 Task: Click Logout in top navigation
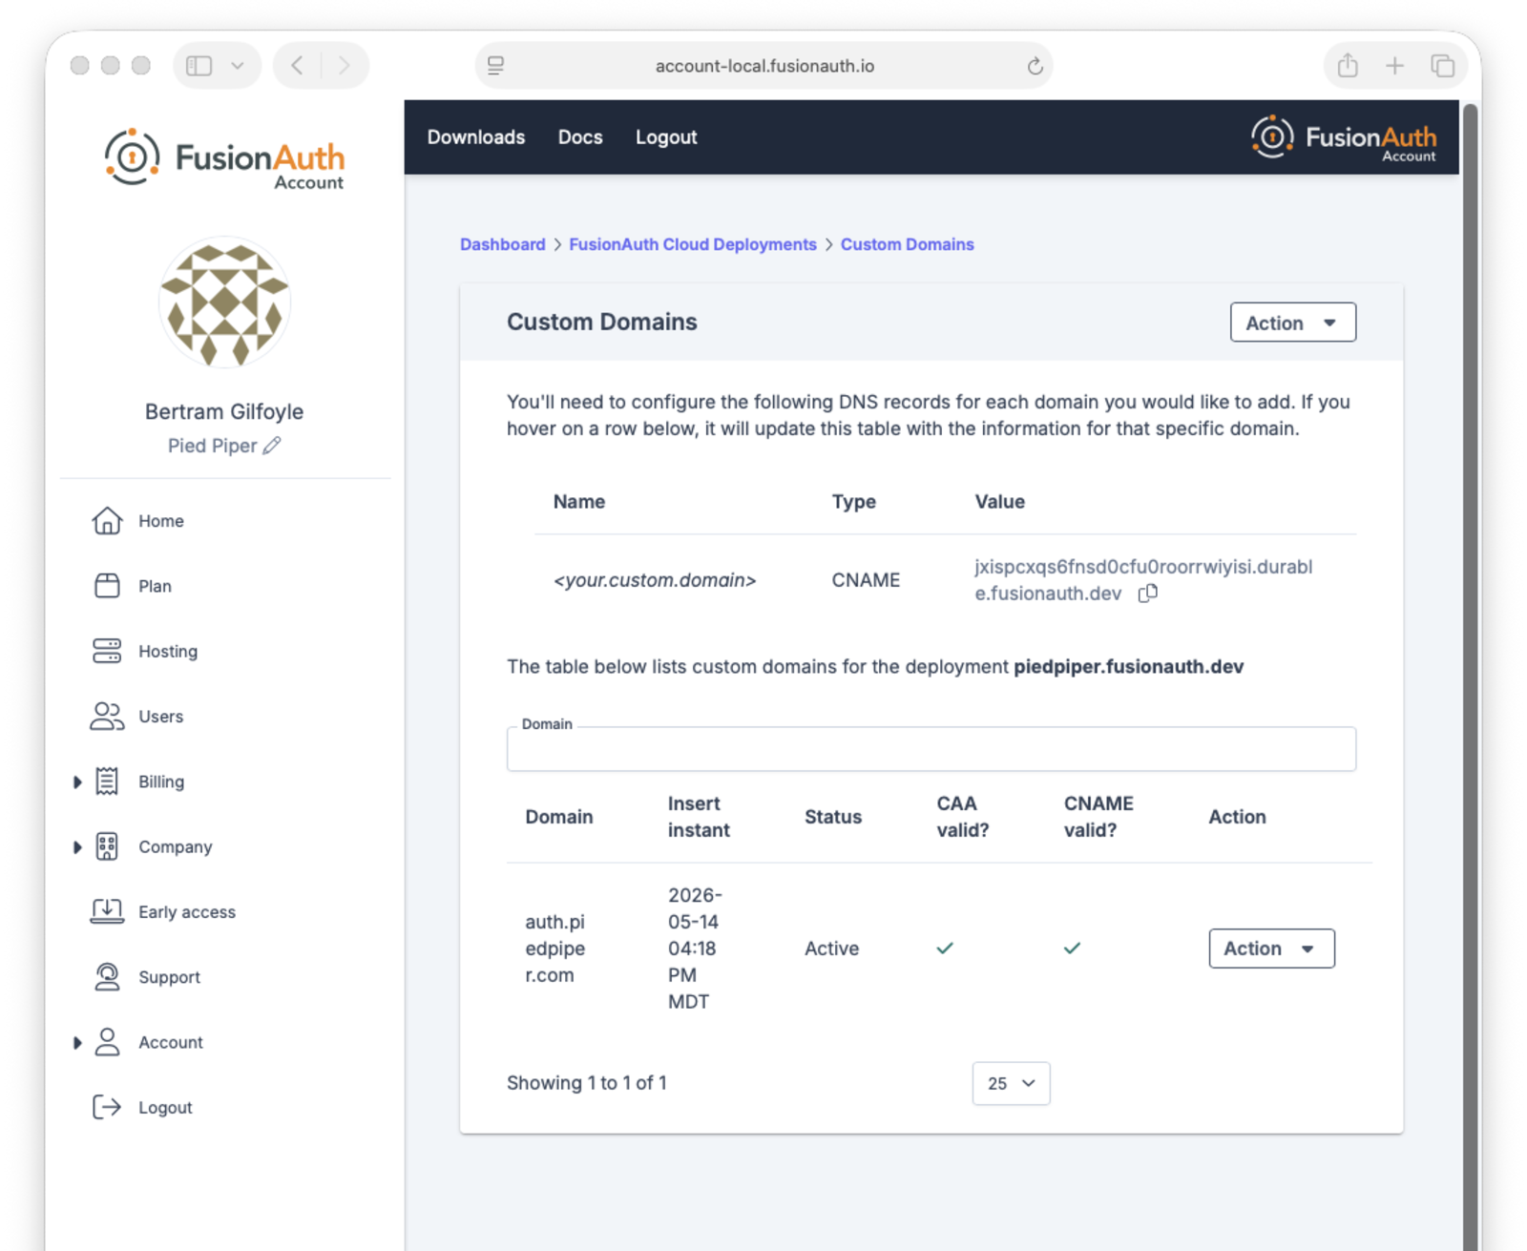(666, 137)
